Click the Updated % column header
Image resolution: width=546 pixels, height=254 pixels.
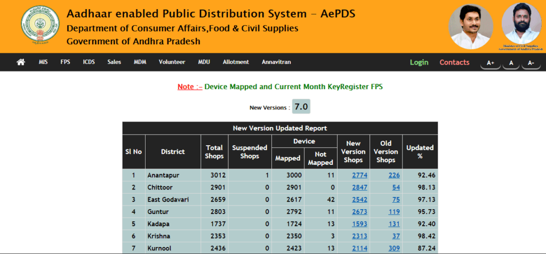point(420,152)
